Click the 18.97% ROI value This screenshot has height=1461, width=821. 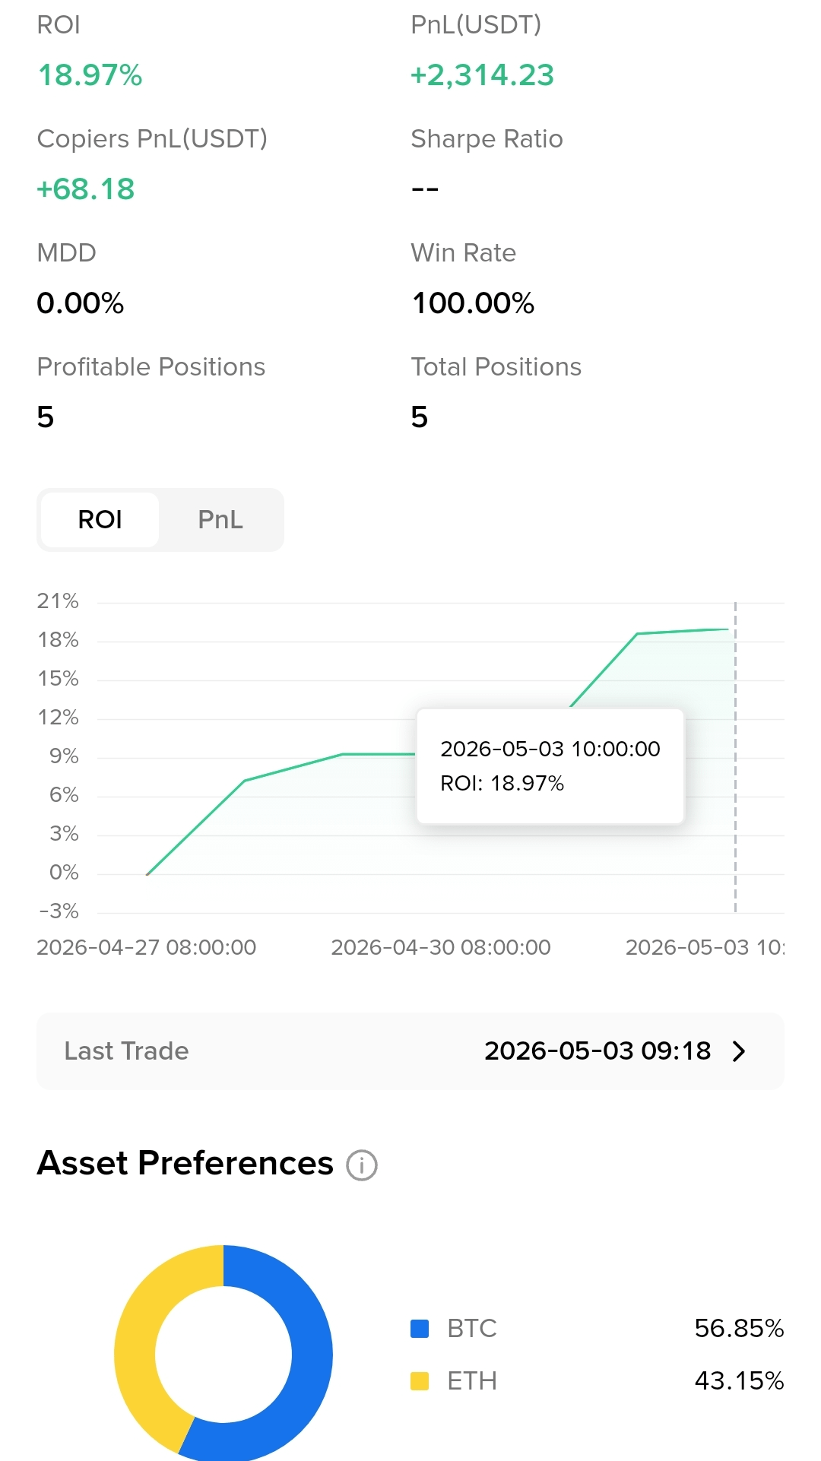90,75
